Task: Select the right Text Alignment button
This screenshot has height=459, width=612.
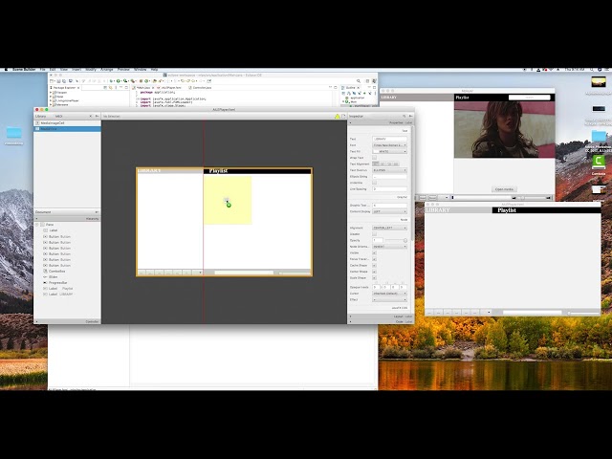Action: click(x=389, y=164)
